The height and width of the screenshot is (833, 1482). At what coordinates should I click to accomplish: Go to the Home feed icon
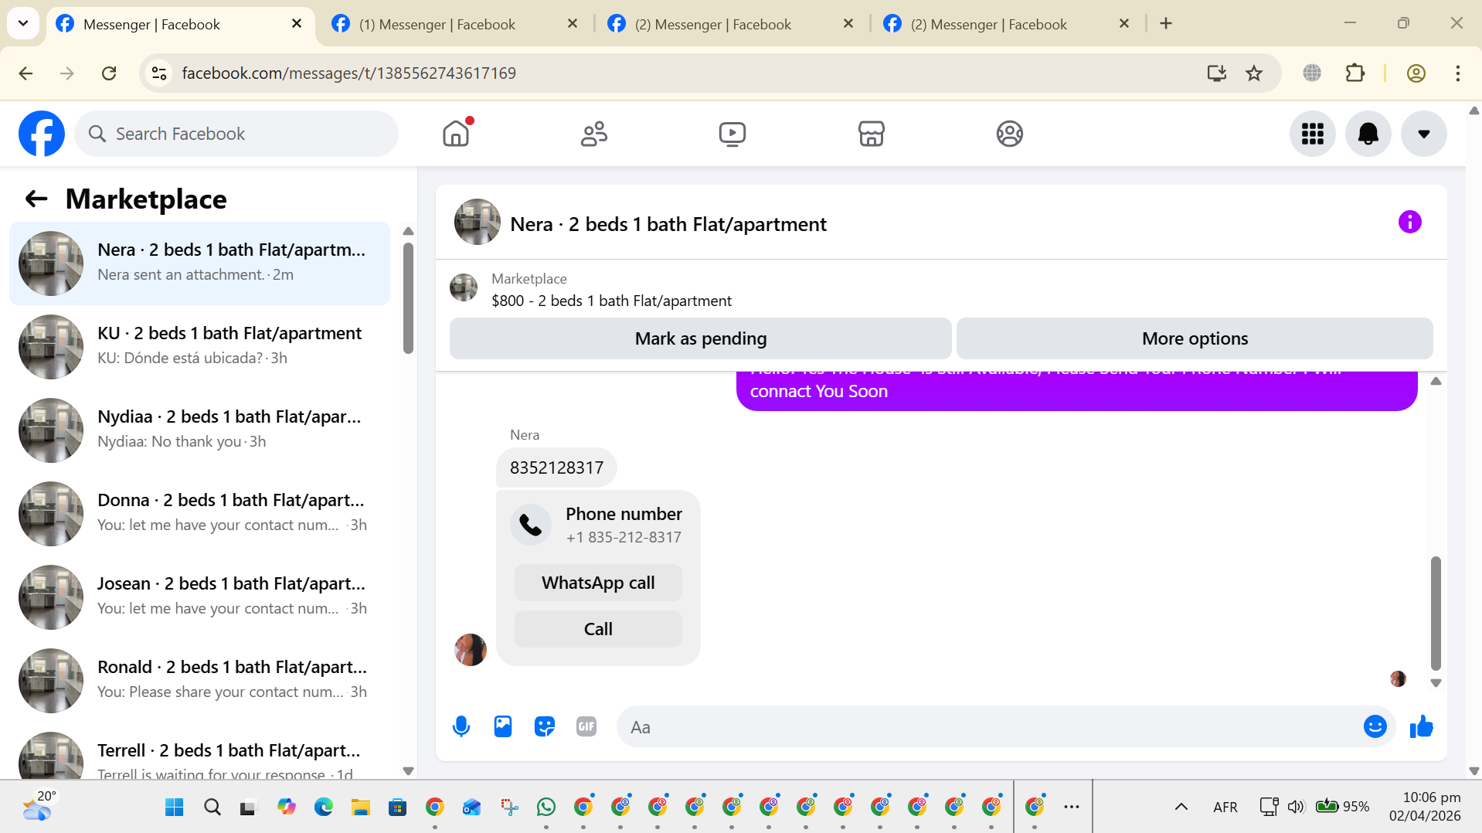(456, 134)
